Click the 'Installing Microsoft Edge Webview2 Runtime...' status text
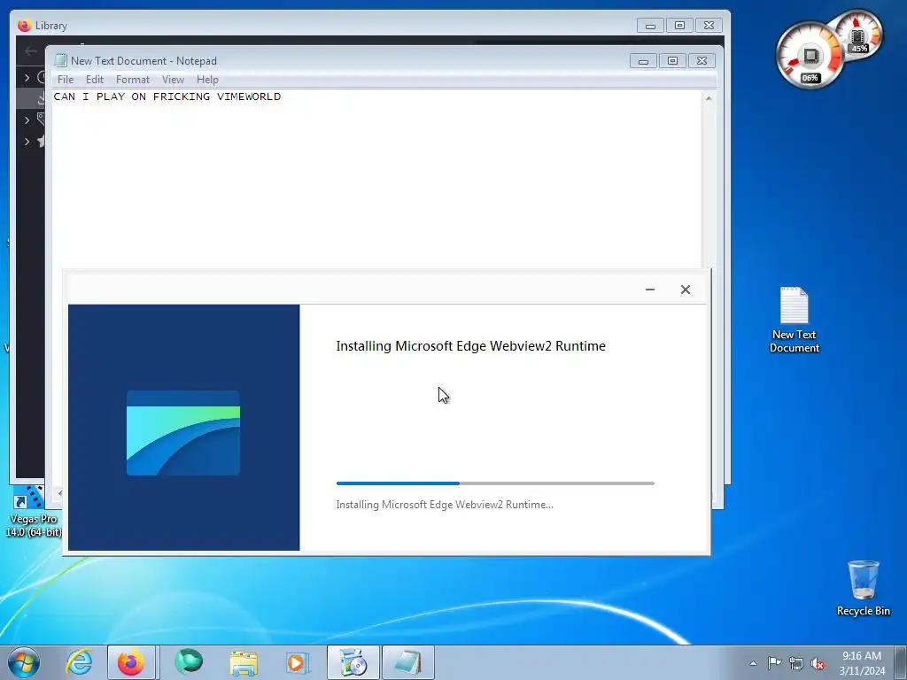The width and height of the screenshot is (907, 680). click(445, 504)
